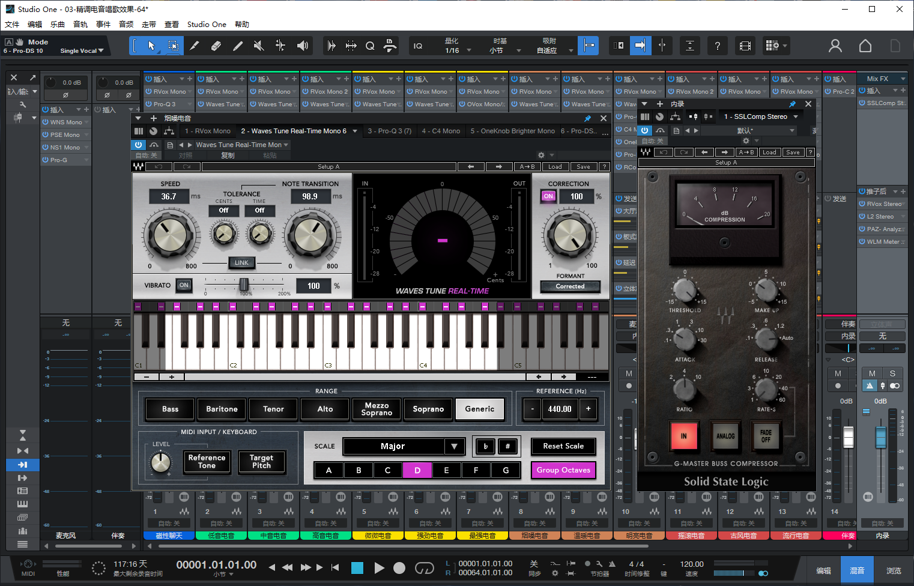Click the Vibrato amount slider

coord(244,284)
